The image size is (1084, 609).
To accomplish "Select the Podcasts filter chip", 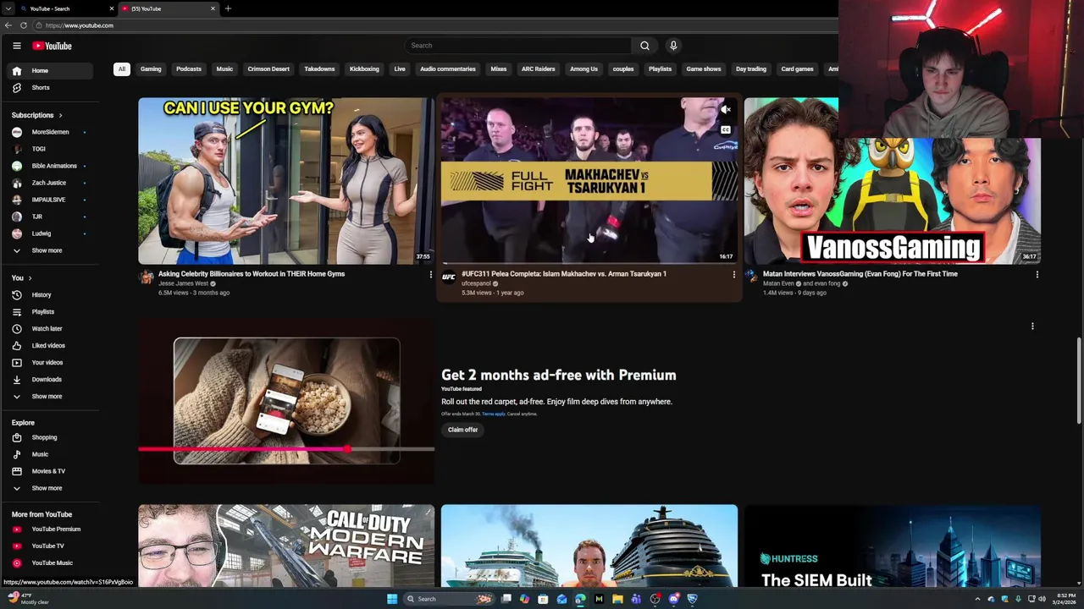I will tap(189, 69).
